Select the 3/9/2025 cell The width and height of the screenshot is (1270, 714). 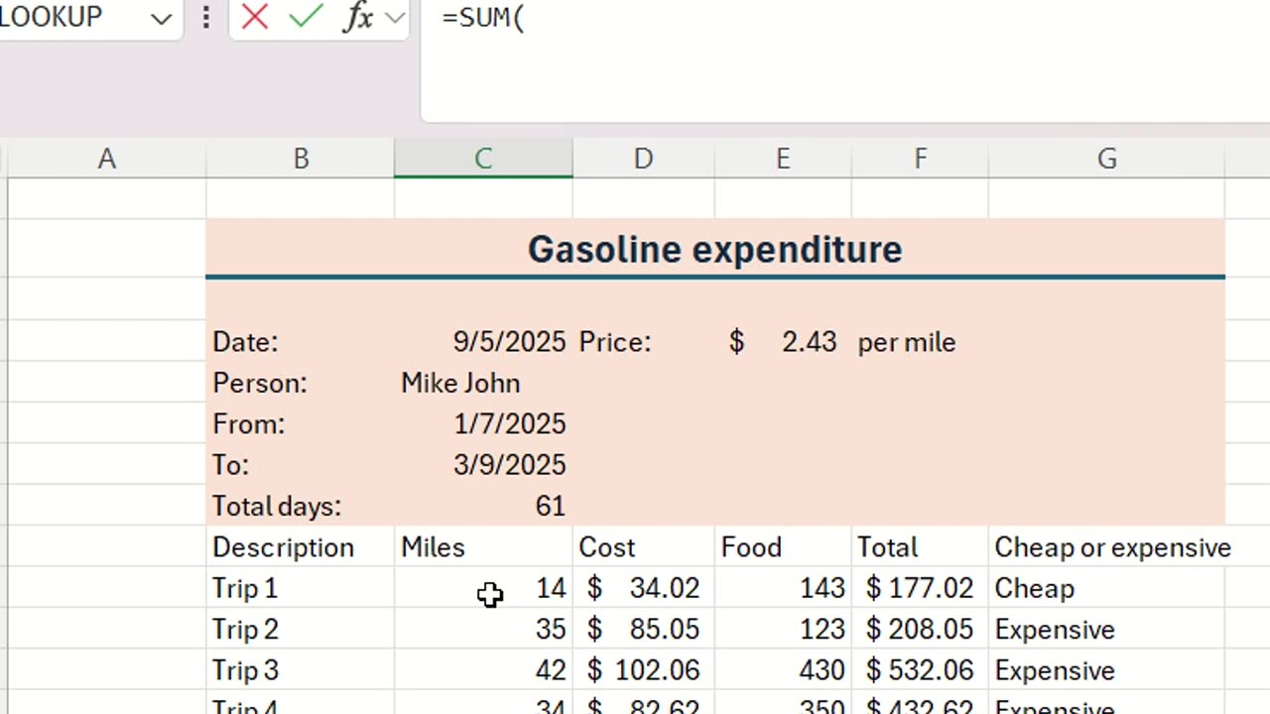(483, 465)
